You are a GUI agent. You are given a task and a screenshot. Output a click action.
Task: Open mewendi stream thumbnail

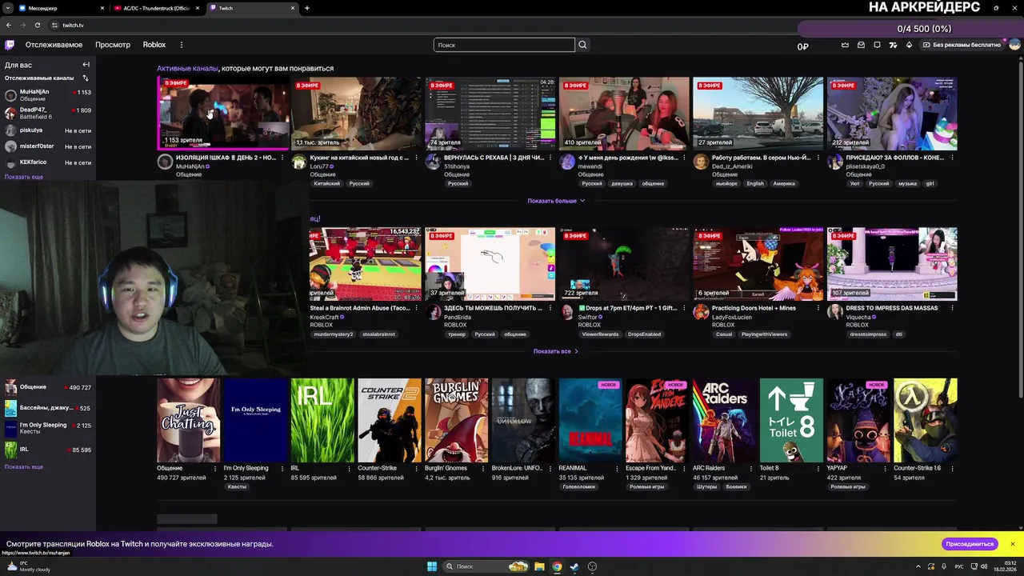(x=624, y=114)
